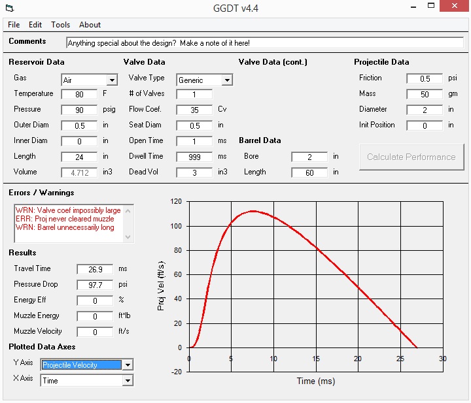Open the File menu
Image resolution: width=471 pixels, height=403 pixels.
14,25
